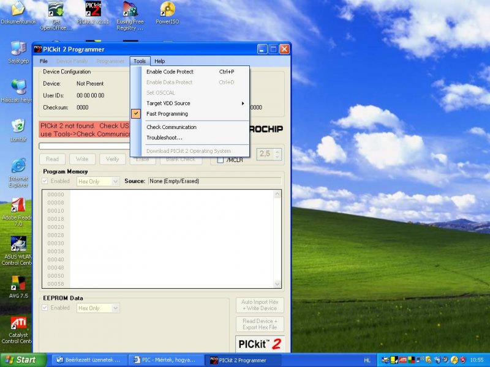
Task: Click memory address row 00000
Action: coord(56,195)
